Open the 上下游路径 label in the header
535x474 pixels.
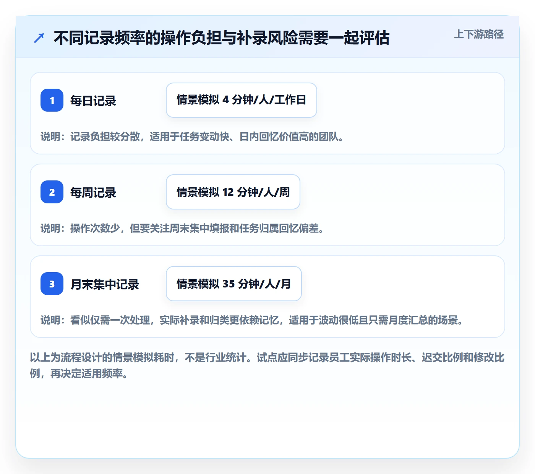tap(479, 34)
